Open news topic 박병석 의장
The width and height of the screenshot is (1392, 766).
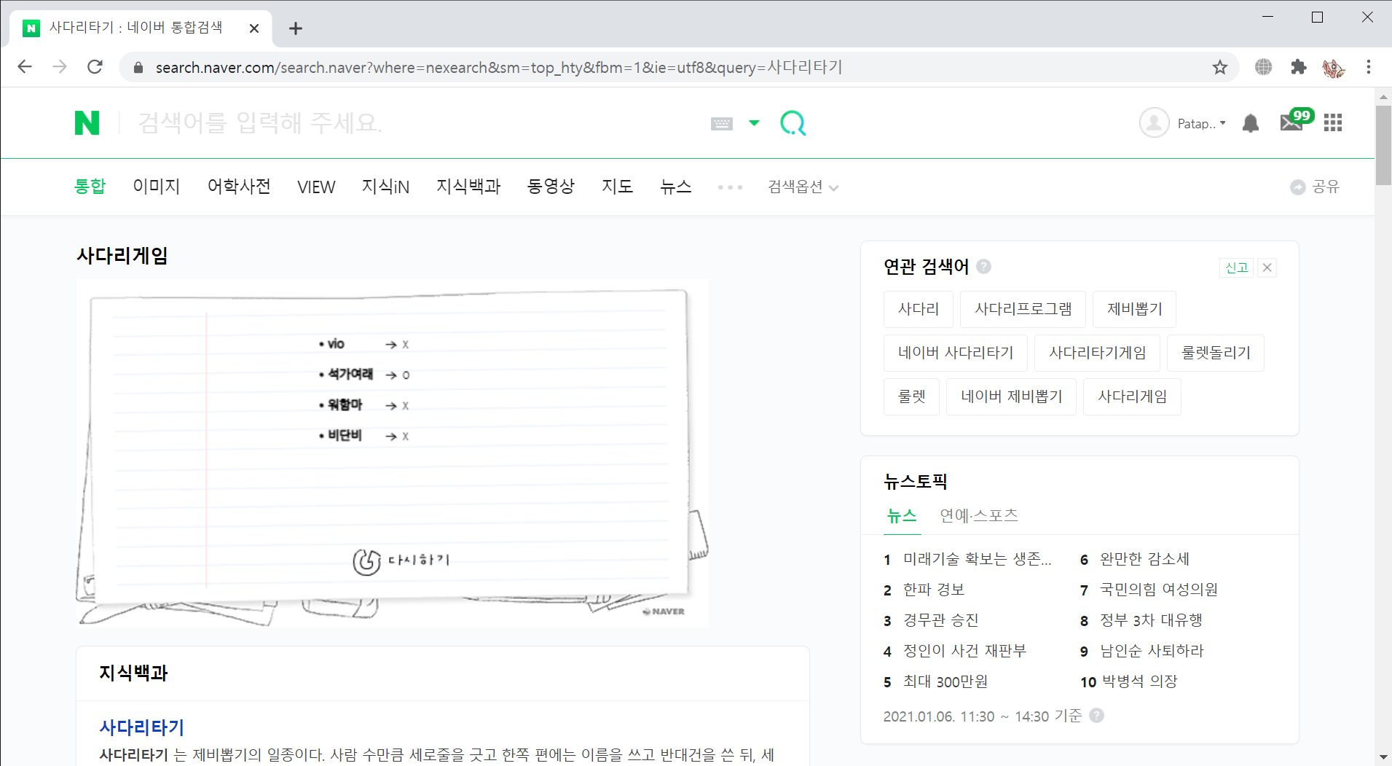1140,681
